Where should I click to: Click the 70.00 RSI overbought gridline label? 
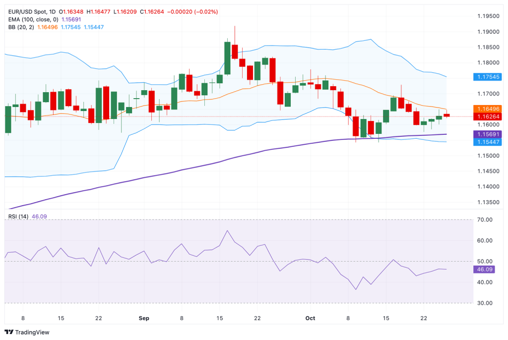tap(484, 218)
